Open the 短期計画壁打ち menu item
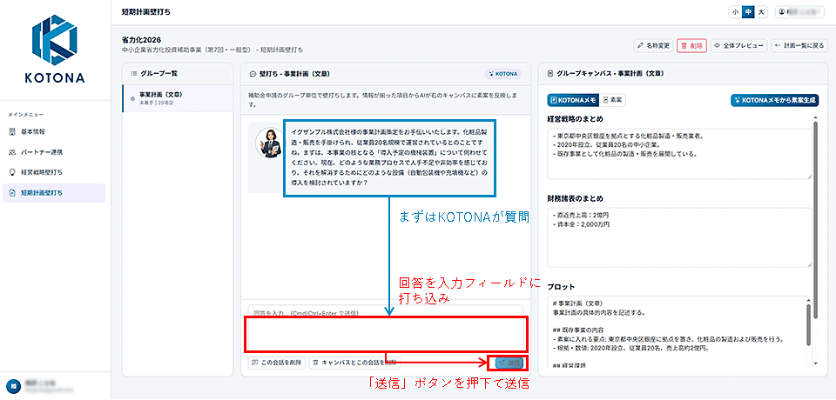The image size is (836, 400). (x=53, y=193)
